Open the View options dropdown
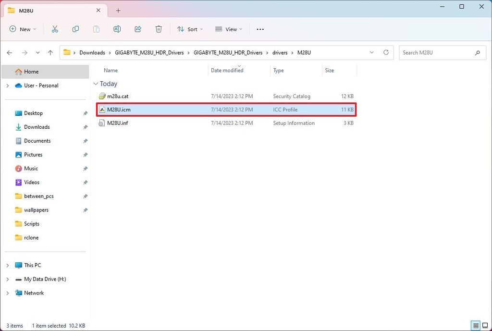The image size is (492, 331). tap(228, 29)
